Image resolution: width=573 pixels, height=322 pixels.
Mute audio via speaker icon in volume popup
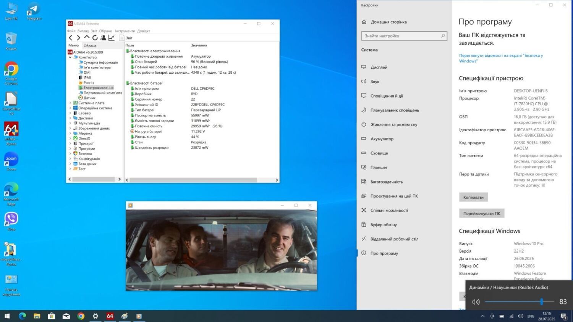476,302
